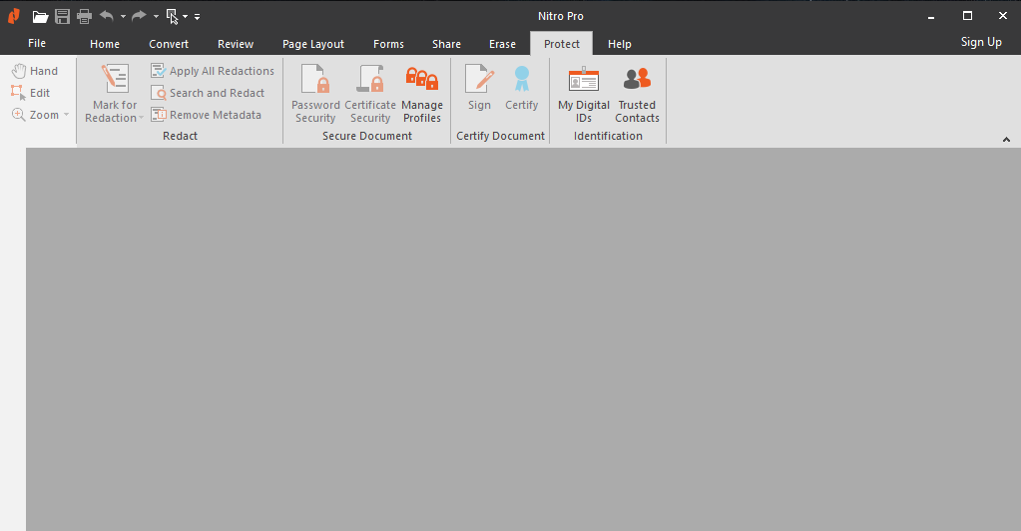Viewport: 1021px width, 531px height.
Task: Open Manage Profiles
Action: [422, 93]
